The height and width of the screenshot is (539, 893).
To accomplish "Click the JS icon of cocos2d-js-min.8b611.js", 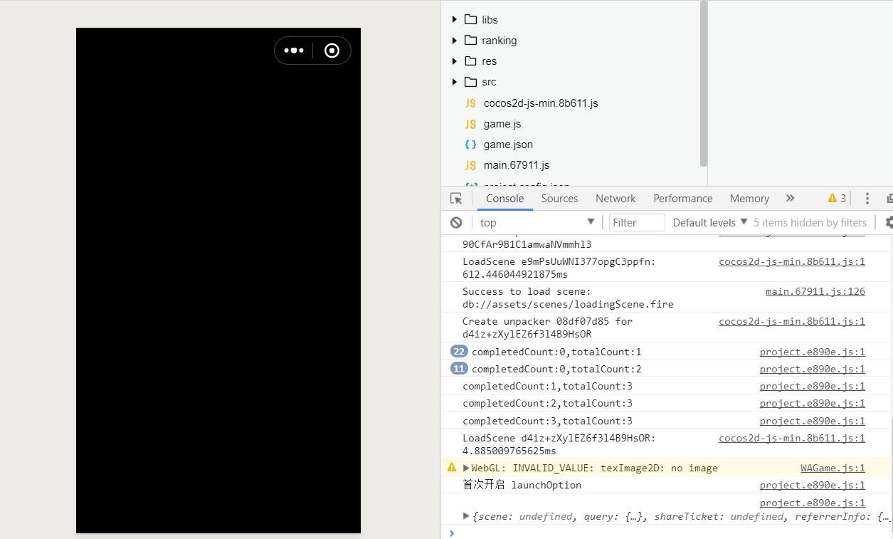I will [x=470, y=103].
